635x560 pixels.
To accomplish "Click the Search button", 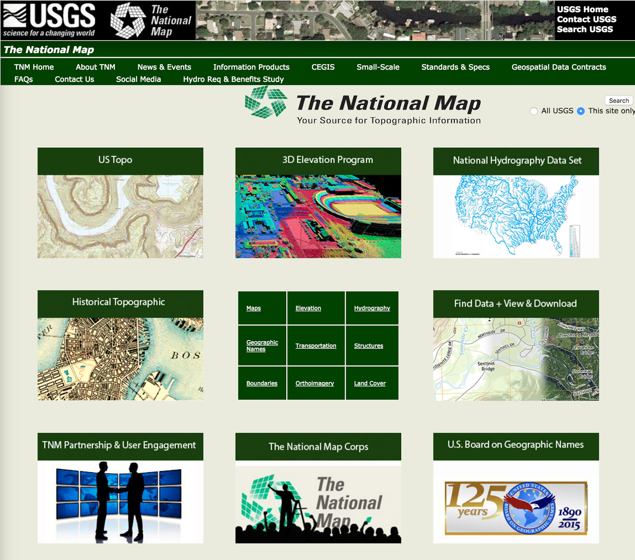I will (618, 100).
